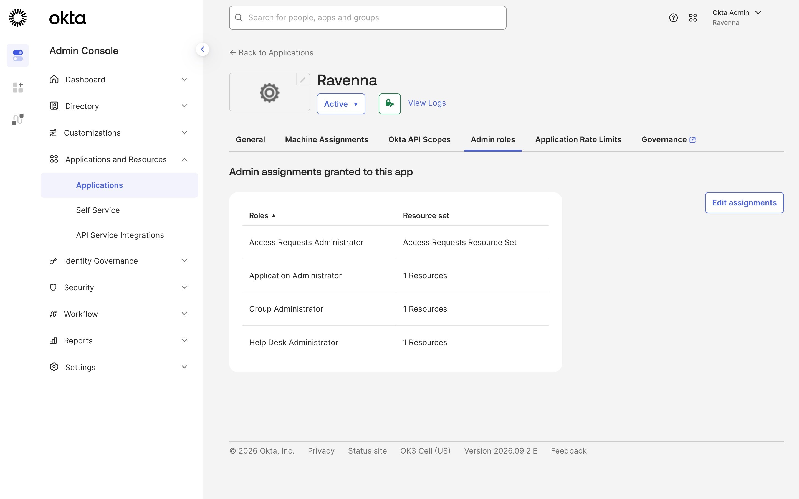Open the help question mark icon

pyautogui.click(x=673, y=18)
